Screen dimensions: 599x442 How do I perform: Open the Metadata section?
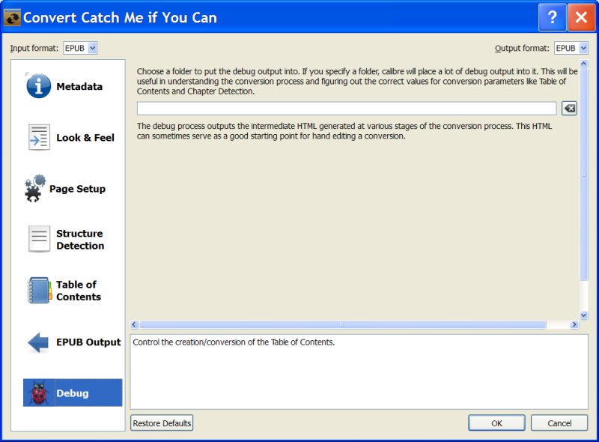(x=73, y=86)
